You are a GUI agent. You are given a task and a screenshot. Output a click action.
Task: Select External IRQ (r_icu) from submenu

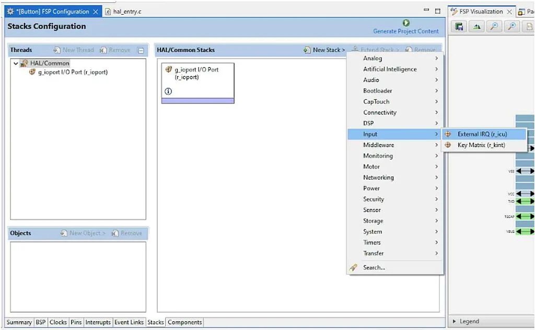[x=482, y=134]
